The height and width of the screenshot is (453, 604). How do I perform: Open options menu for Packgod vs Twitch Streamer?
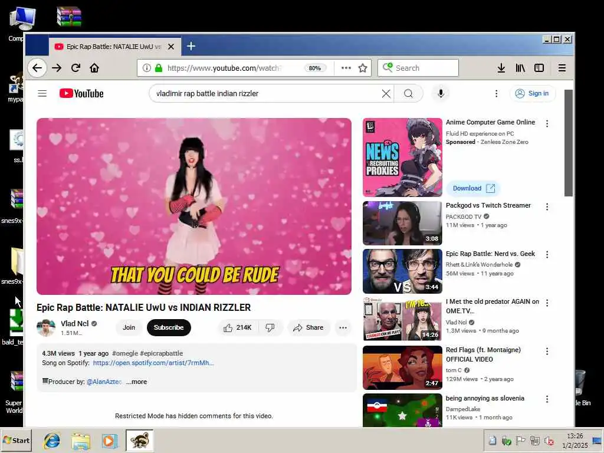coord(547,207)
